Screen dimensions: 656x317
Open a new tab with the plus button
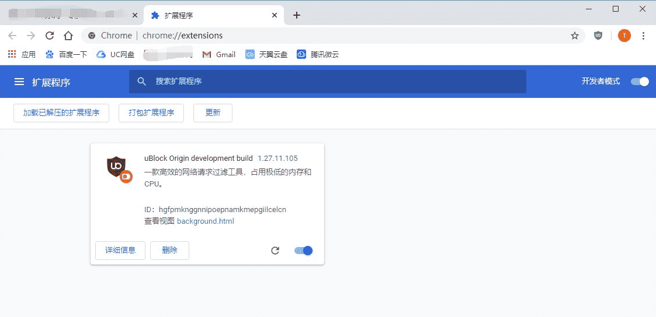[x=297, y=15]
